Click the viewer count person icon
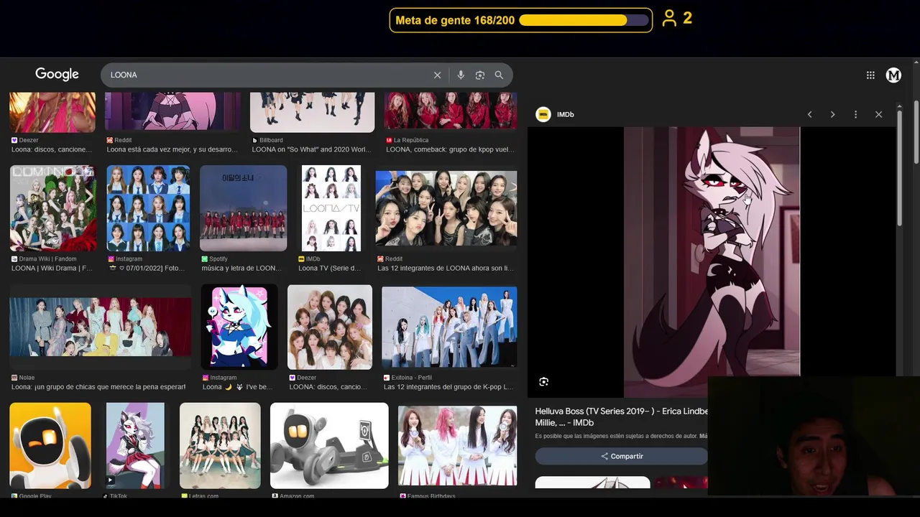The width and height of the screenshot is (920, 517). [669, 19]
